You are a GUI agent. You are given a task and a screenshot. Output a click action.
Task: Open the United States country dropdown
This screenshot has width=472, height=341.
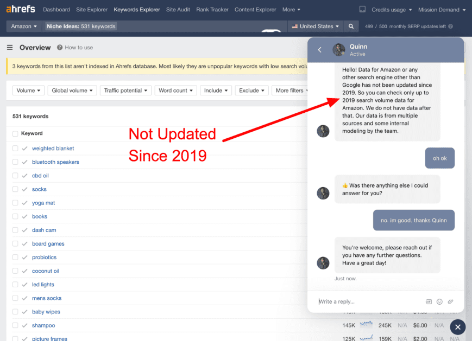point(316,27)
